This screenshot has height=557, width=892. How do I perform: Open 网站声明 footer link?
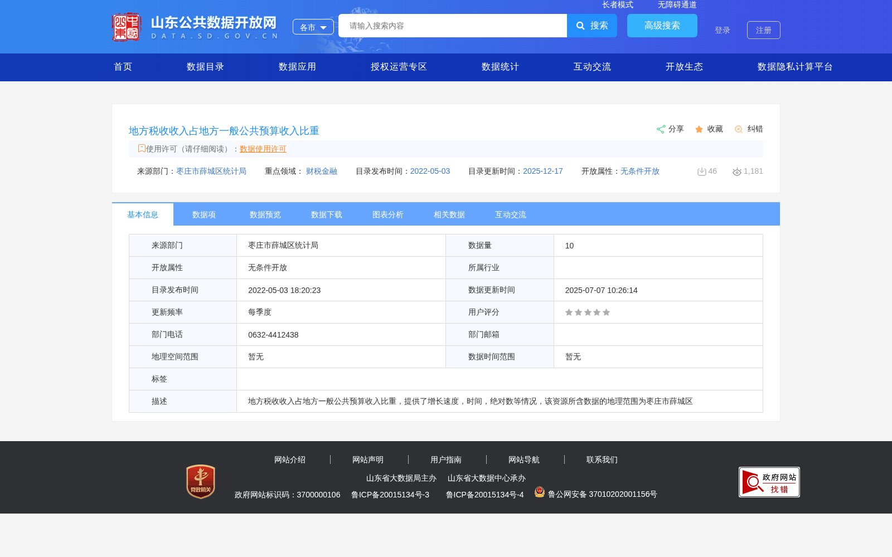point(368,460)
